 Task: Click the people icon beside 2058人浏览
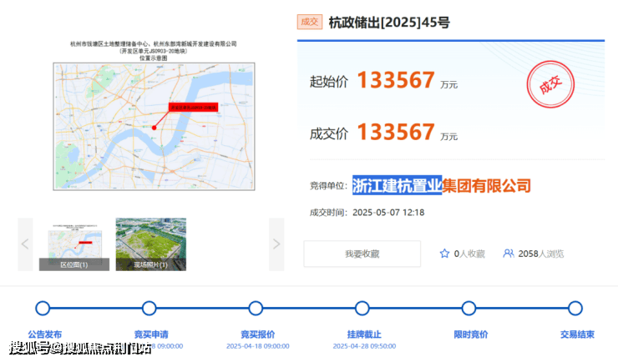(508, 254)
